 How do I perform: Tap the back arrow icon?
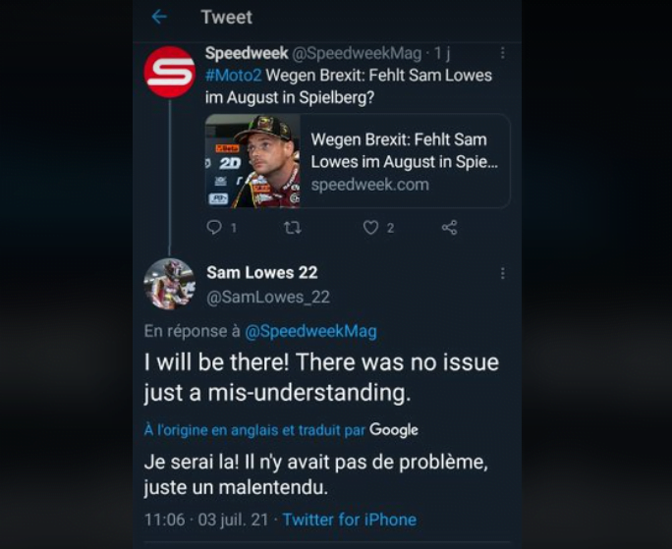pos(159,18)
